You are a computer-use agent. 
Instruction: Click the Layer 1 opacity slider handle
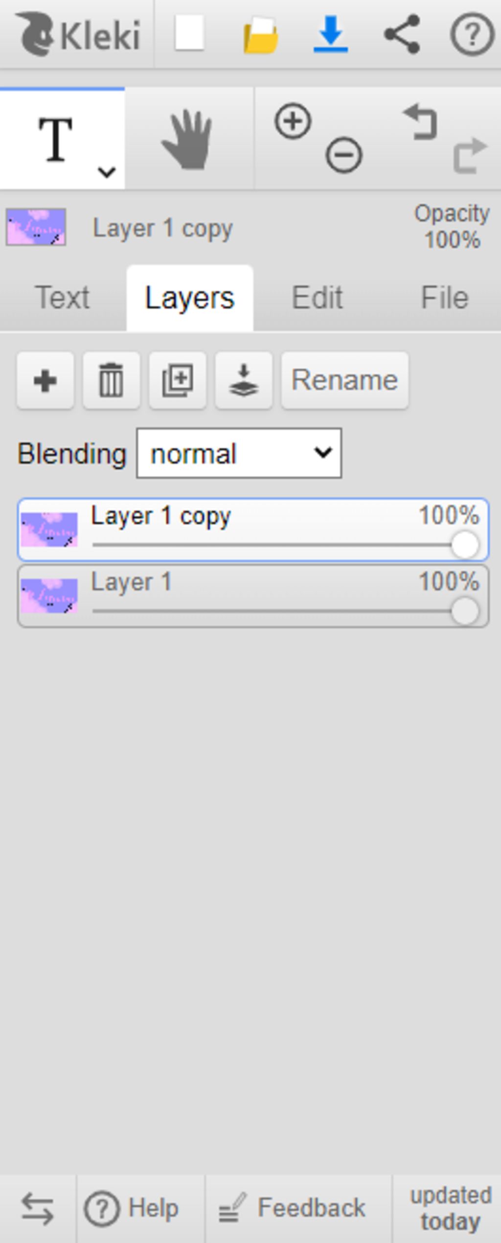464,611
